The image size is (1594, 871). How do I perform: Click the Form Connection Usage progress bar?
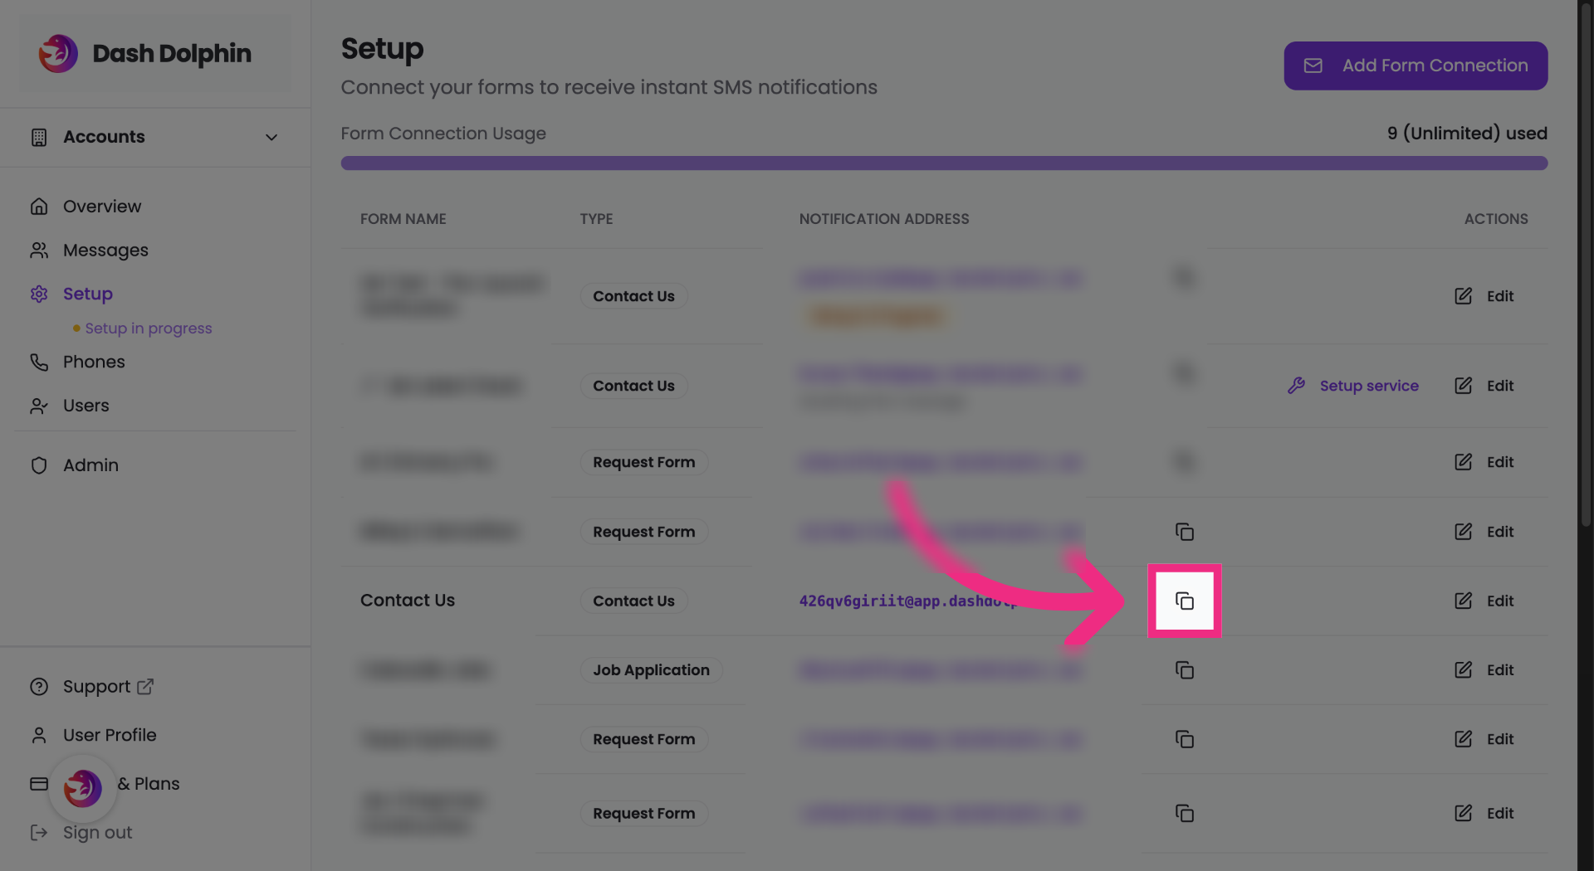(x=944, y=163)
